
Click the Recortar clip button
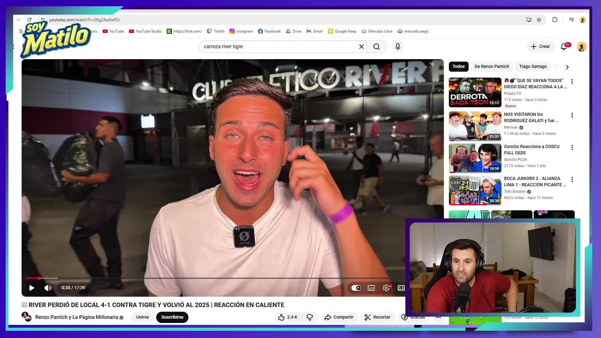378,317
